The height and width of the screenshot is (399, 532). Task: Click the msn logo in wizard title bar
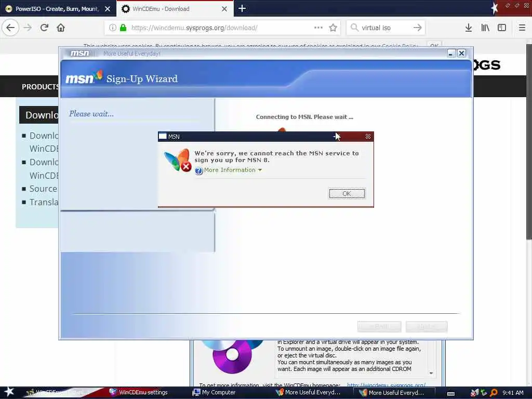(79, 54)
